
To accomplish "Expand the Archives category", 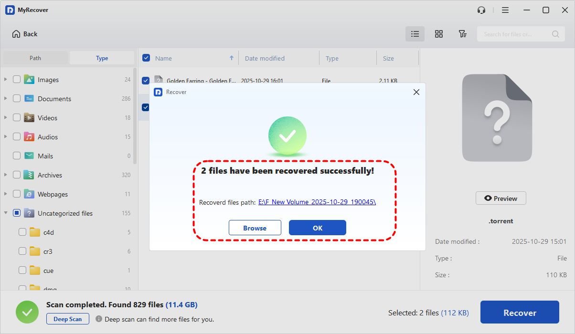I will [6, 175].
